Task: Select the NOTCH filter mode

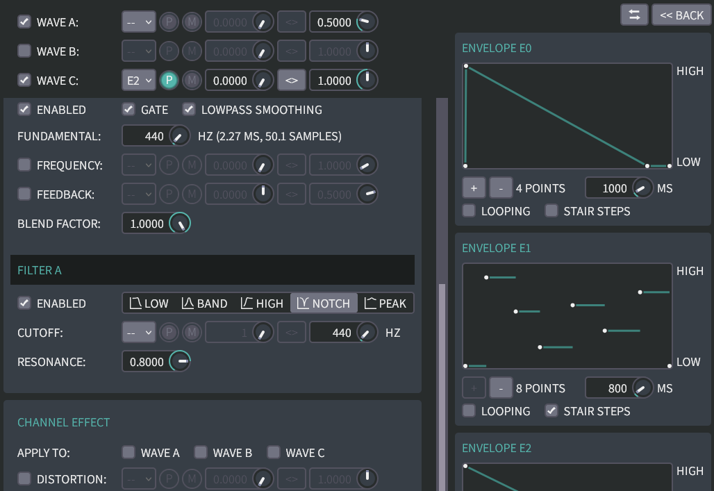Action: 324,303
